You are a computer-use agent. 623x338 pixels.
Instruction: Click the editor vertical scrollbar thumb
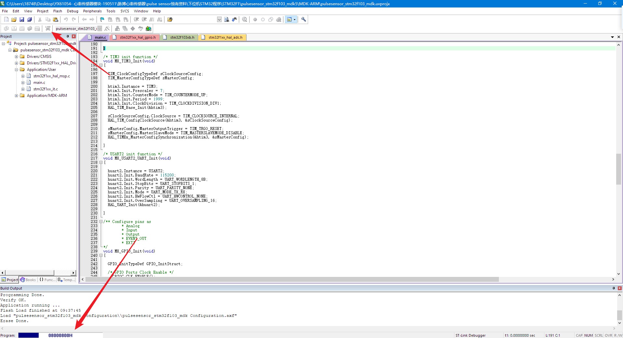point(618,169)
